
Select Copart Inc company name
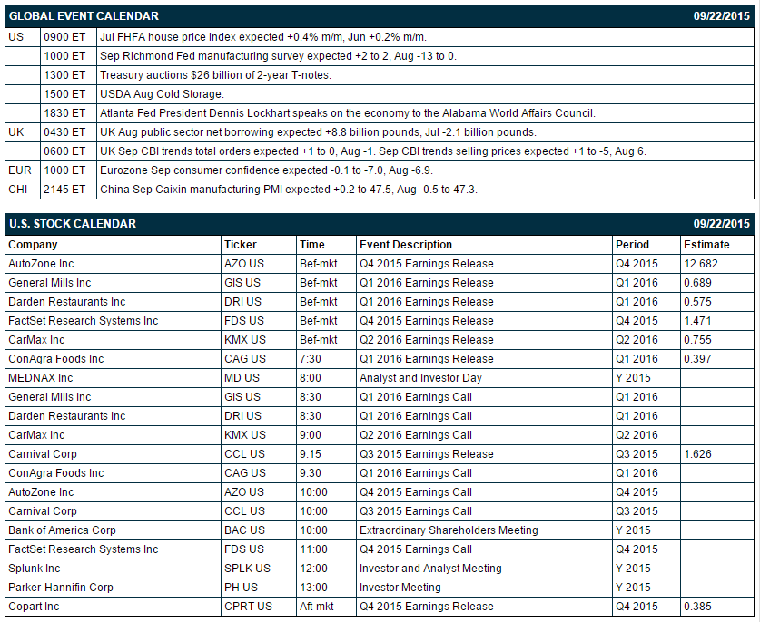(34, 607)
